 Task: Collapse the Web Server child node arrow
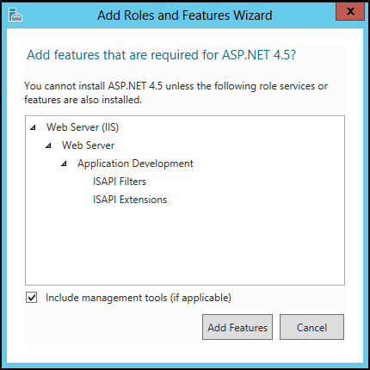point(49,145)
